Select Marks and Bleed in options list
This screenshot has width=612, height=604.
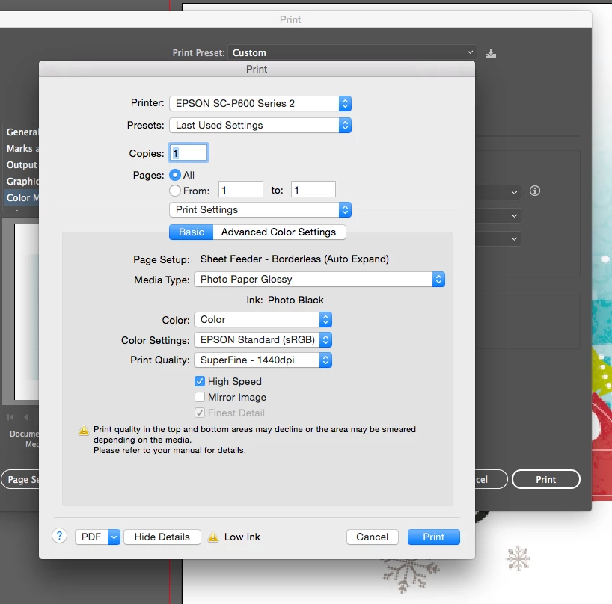pyautogui.click(x=22, y=149)
